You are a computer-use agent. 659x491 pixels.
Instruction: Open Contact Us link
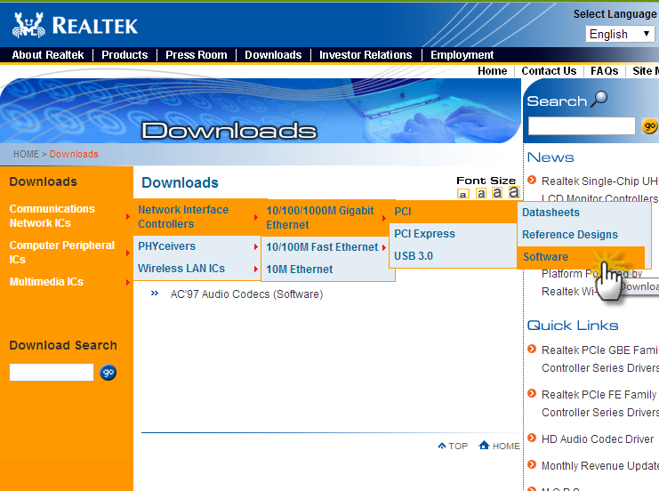tap(549, 71)
